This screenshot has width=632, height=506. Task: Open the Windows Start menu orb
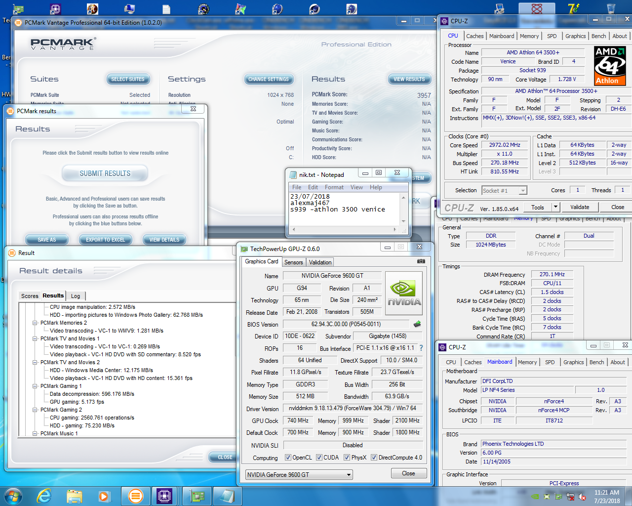point(12,496)
